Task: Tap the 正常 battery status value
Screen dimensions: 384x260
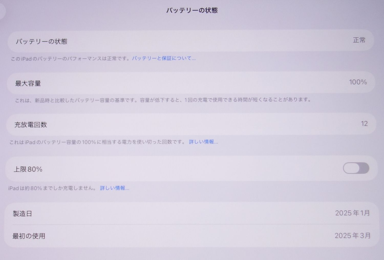Action: (x=359, y=40)
